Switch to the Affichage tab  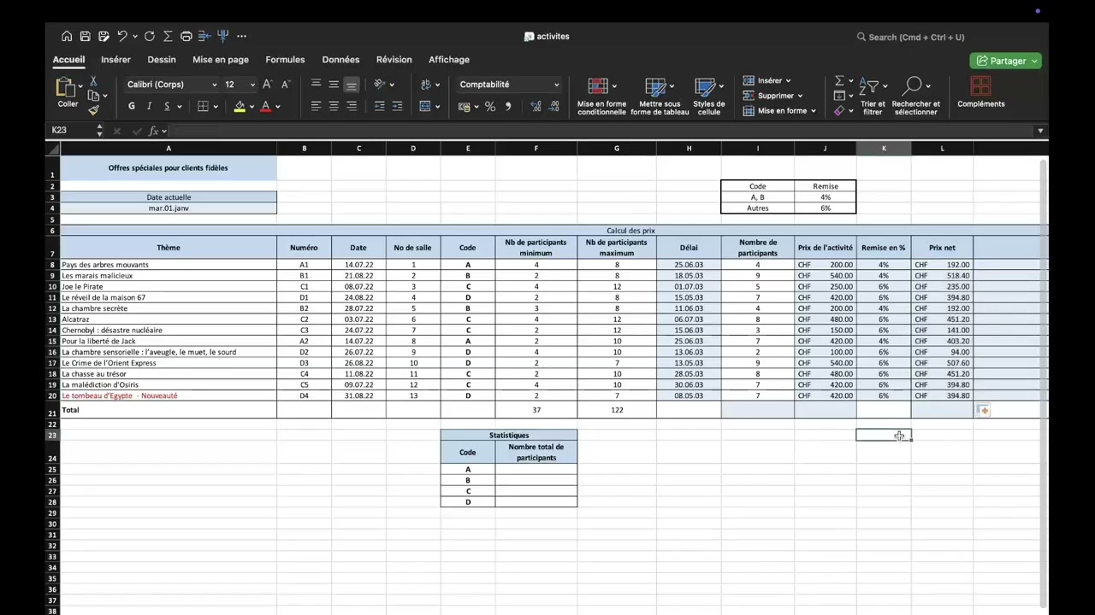click(x=449, y=60)
